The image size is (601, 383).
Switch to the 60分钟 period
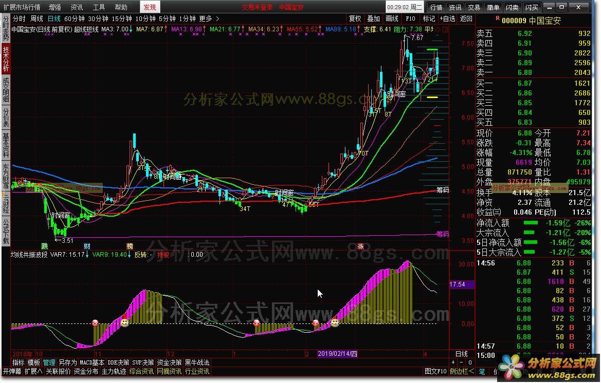(x=75, y=19)
